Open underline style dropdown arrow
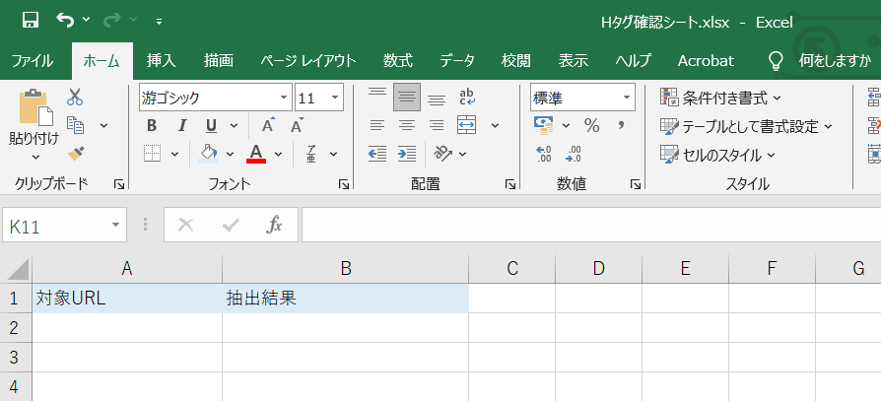Image resolution: width=881 pixels, height=401 pixels. click(x=234, y=126)
